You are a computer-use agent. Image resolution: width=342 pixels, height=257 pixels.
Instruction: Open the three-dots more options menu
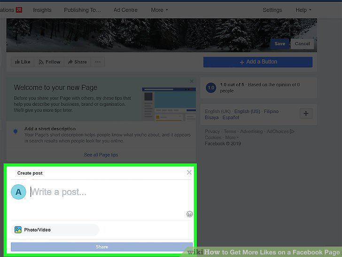click(x=98, y=62)
